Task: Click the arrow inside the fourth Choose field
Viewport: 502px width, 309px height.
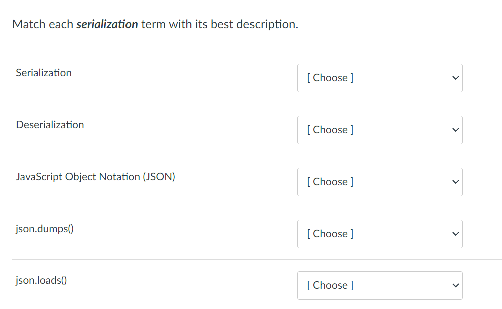Action: pos(455,234)
